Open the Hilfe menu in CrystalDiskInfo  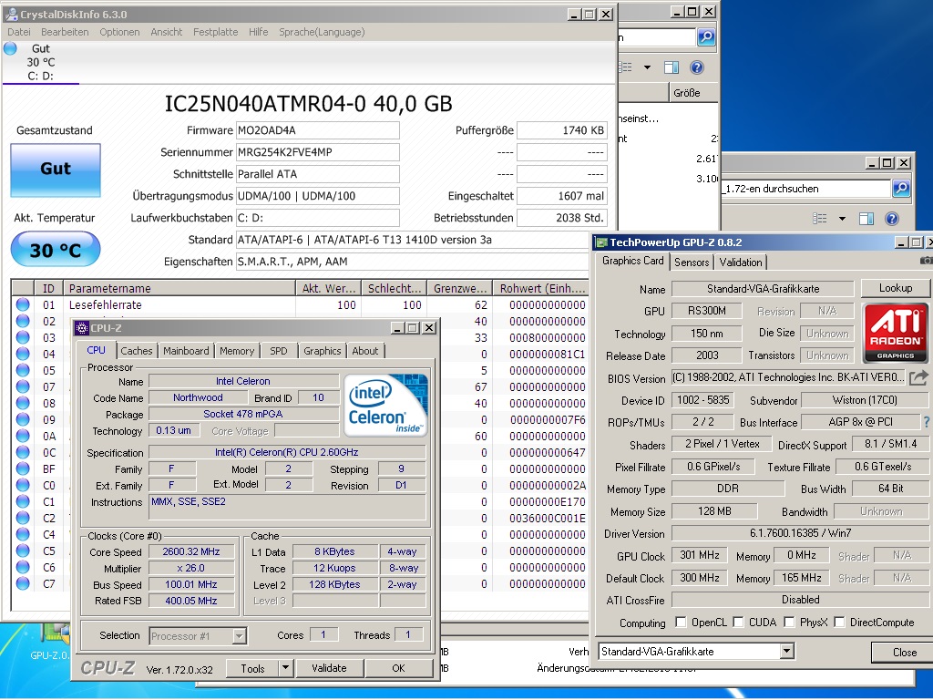pos(258,32)
